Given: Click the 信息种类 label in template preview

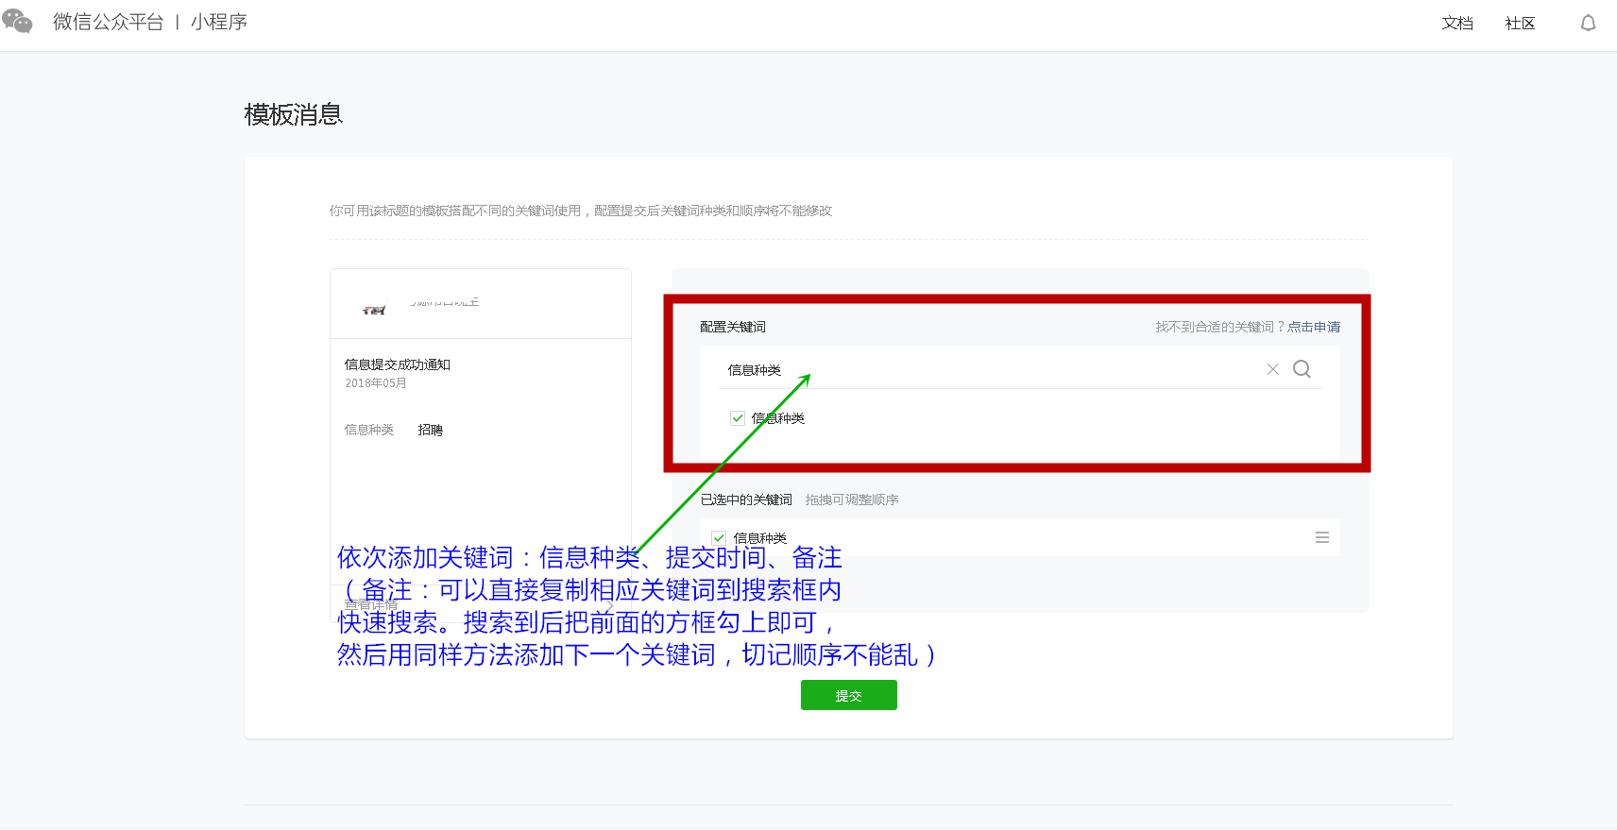Looking at the screenshot, I should pyautogui.click(x=369, y=430).
